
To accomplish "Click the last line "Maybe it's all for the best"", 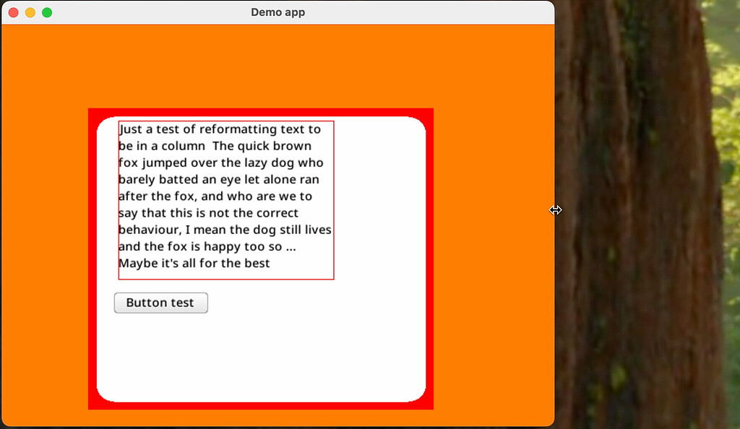I will coord(194,264).
